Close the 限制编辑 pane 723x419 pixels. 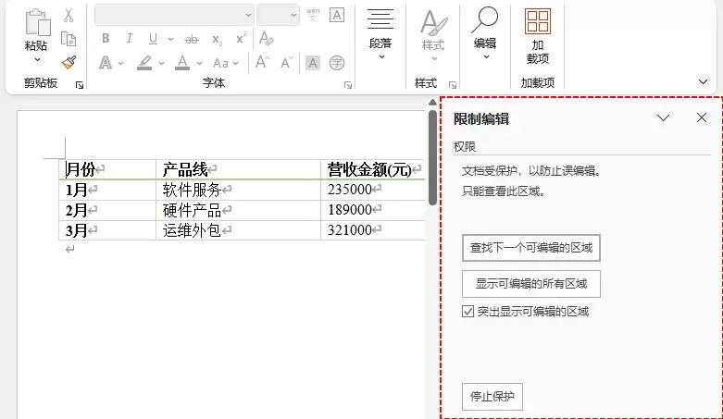point(702,117)
